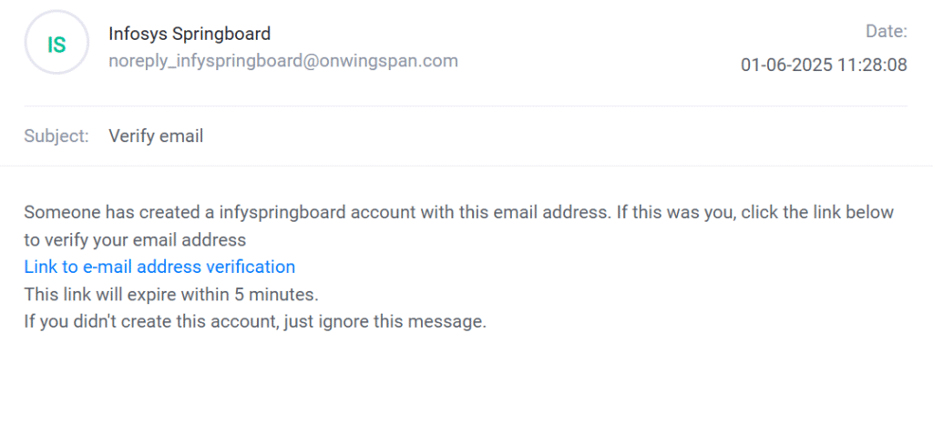Click the This link will expire sentence
The height and width of the screenshot is (434, 933).
tap(172, 294)
